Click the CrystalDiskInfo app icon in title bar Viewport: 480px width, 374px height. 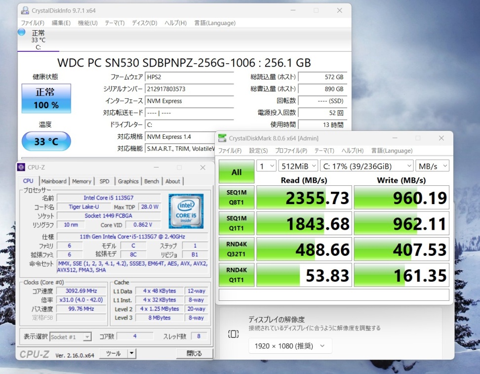(25, 10)
